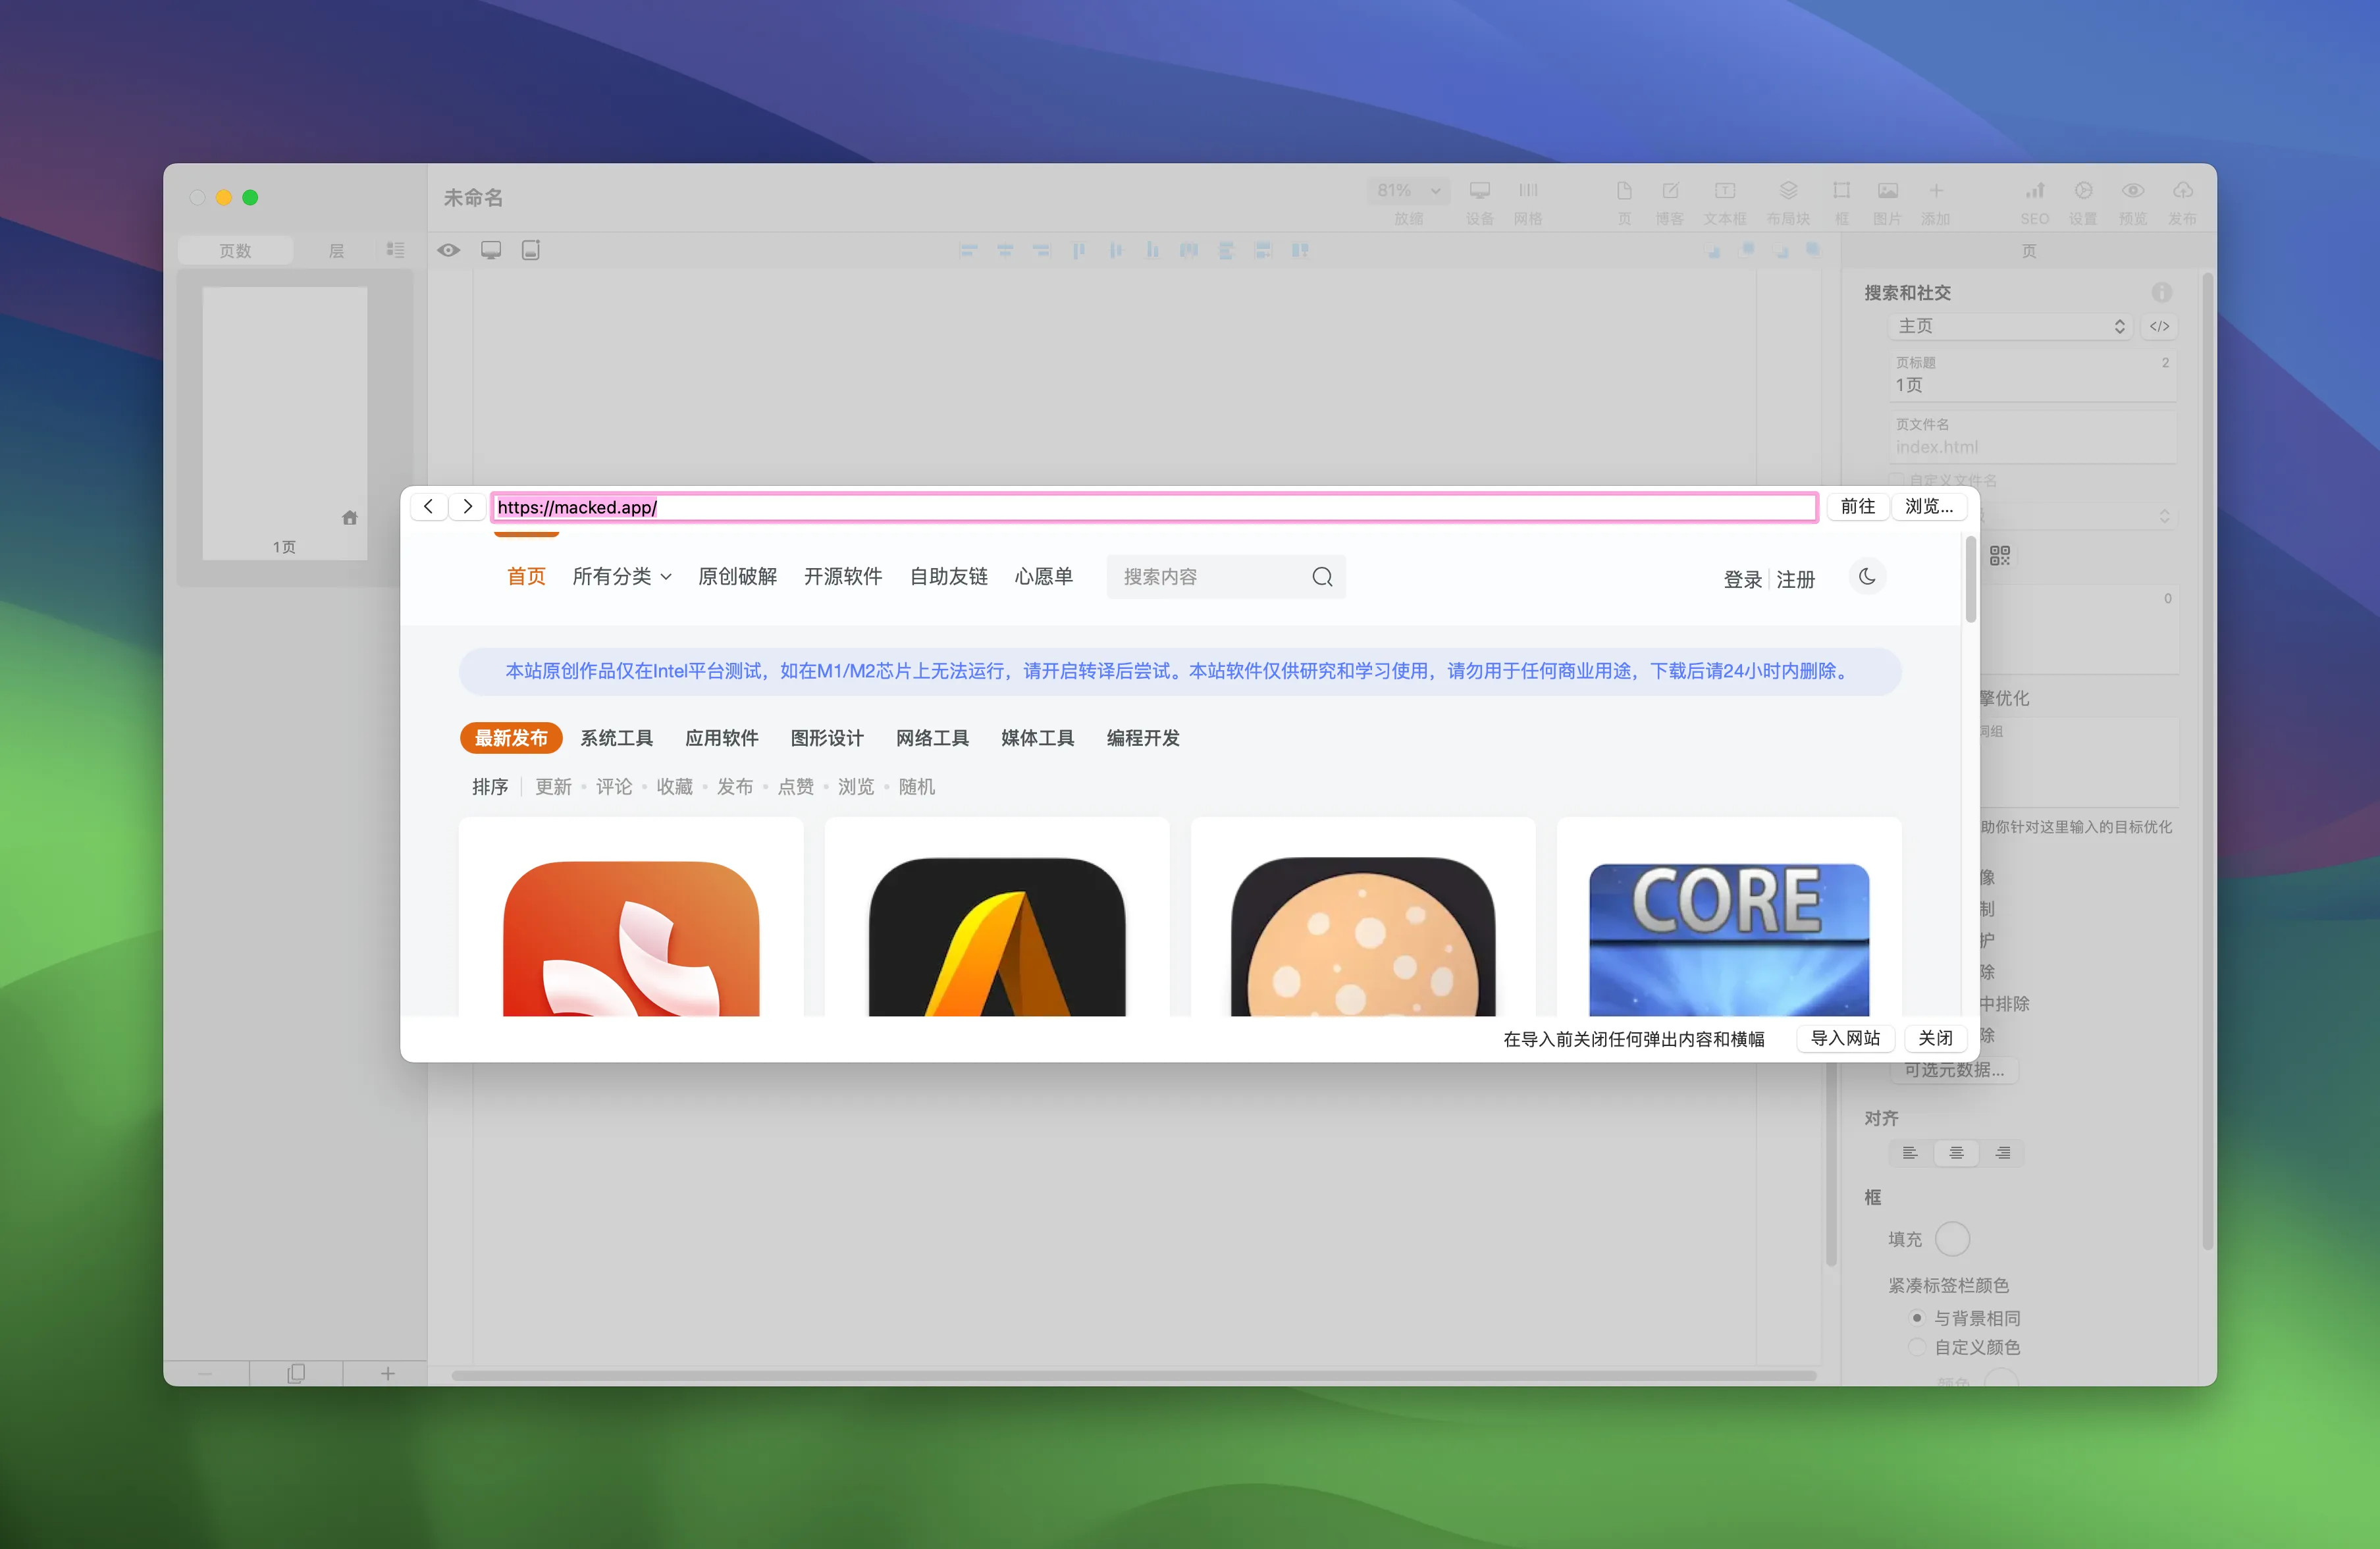Toggle dark mode moon on the webpage
The width and height of the screenshot is (2380, 1549).
pos(1866,576)
